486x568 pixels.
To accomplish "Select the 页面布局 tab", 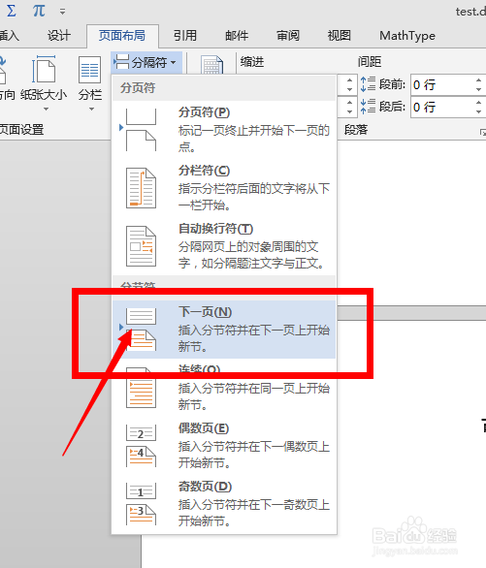I will [122, 36].
